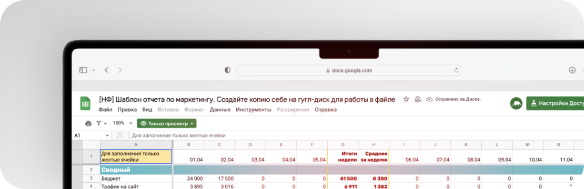Open the Вид menu

point(147,110)
